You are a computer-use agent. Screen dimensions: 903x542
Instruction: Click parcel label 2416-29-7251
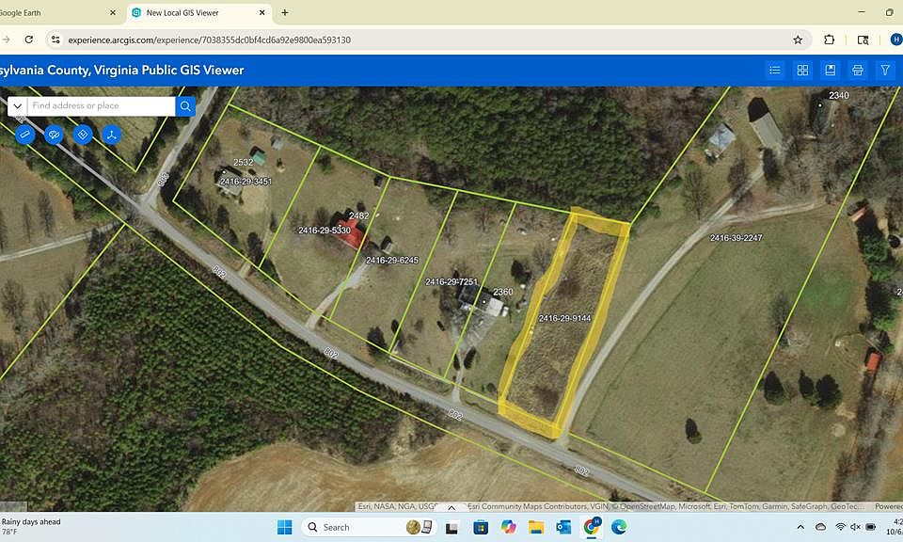coord(451,281)
